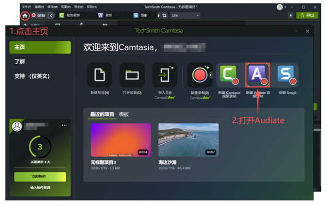Collapse the recorder options with the < arrow
The height and width of the screenshot is (205, 326).
point(51,16)
